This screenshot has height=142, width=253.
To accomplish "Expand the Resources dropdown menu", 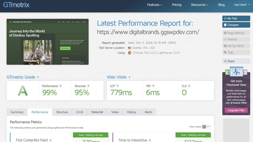I will tap(200, 5).
